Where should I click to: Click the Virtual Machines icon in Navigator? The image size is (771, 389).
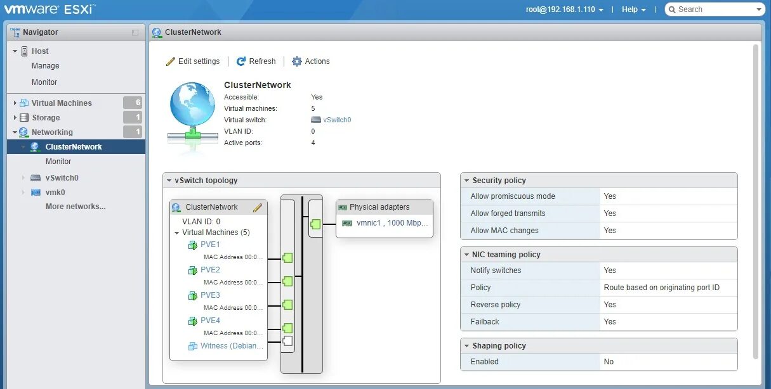(24, 103)
